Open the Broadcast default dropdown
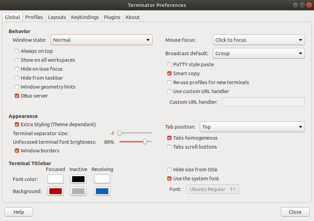The height and width of the screenshot is (221, 314). (x=259, y=53)
